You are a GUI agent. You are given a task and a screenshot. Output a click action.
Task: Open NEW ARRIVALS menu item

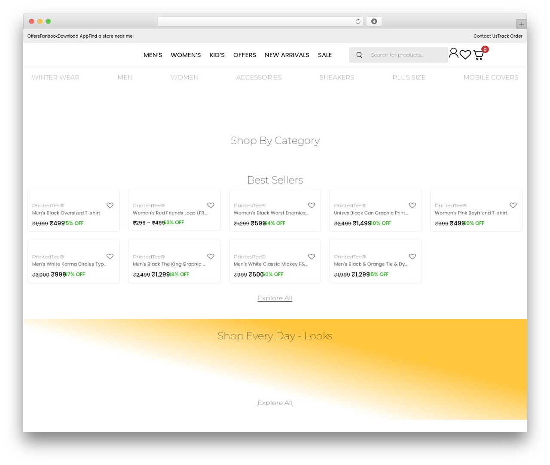[287, 55]
